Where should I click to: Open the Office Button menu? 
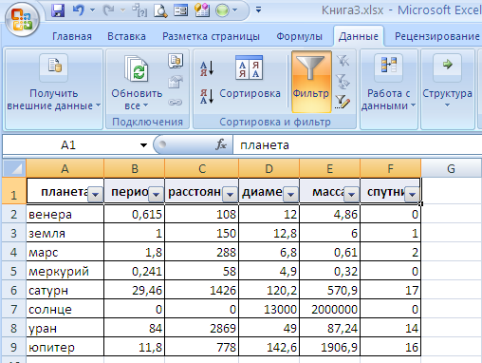point(22,20)
